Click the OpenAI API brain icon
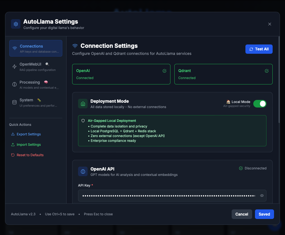 83,171
